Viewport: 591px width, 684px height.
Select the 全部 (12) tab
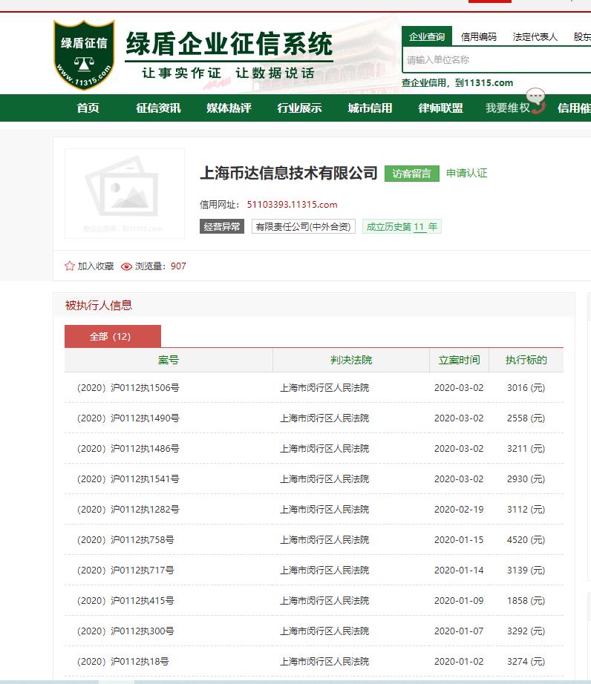[112, 336]
